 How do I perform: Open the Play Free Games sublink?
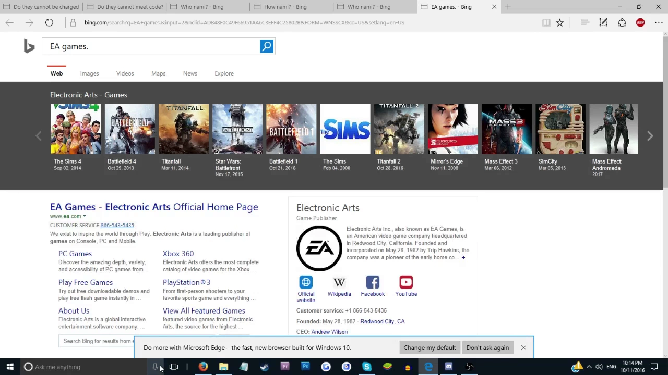tap(86, 282)
